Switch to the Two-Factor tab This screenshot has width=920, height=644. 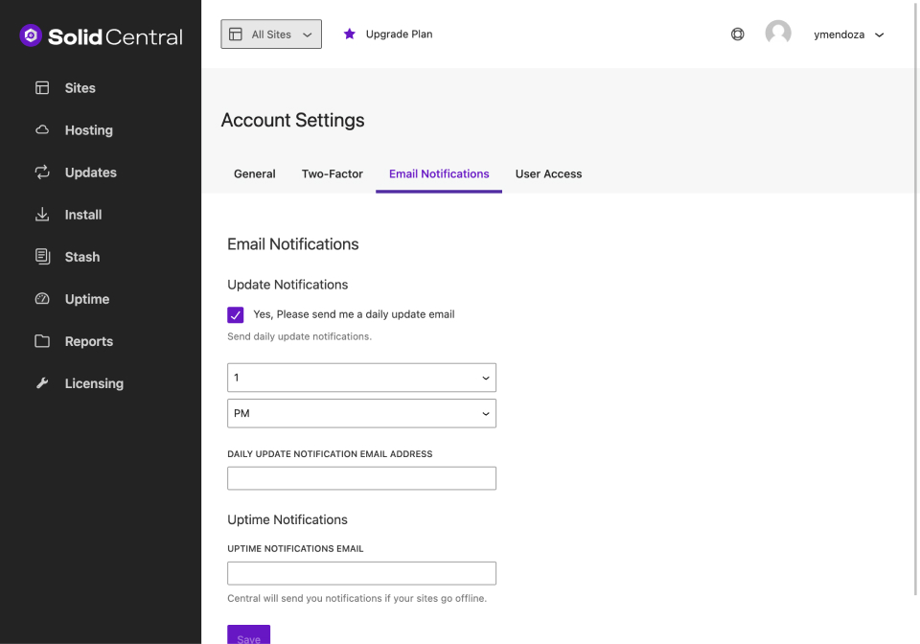pyautogui.click(x=333, y=173)
